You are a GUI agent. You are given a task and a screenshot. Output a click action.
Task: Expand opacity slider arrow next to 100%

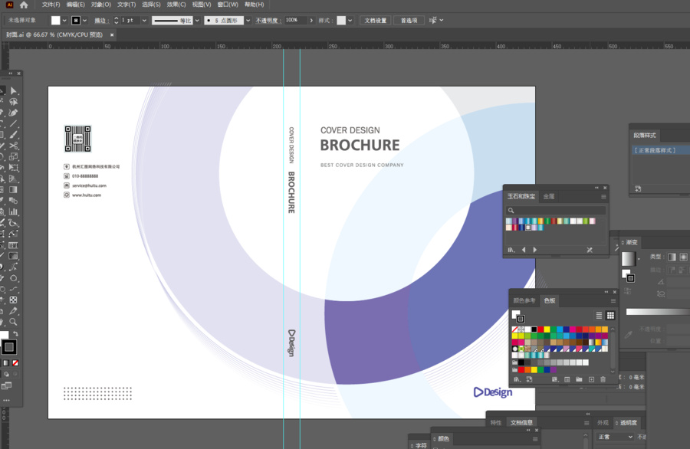[x=311, y=20]
